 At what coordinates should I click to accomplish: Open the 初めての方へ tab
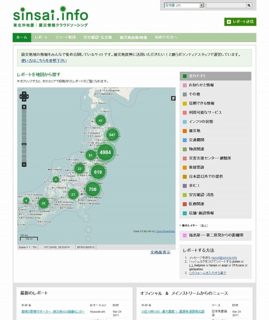[x=166, y=37]
